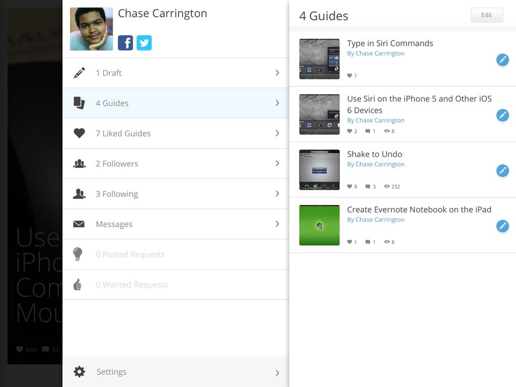Open author link By Chase Carrington under Shake to Undo
The height and width of the screenshot is (387, 516).
[x=375, y=164]
